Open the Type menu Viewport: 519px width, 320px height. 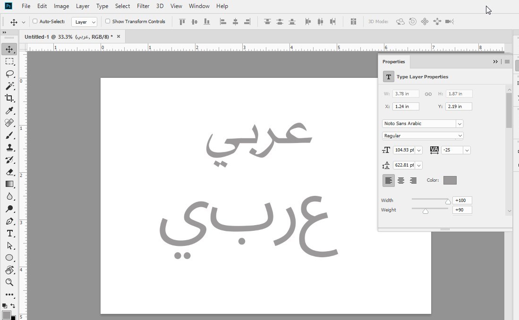(x=102, y=6)
